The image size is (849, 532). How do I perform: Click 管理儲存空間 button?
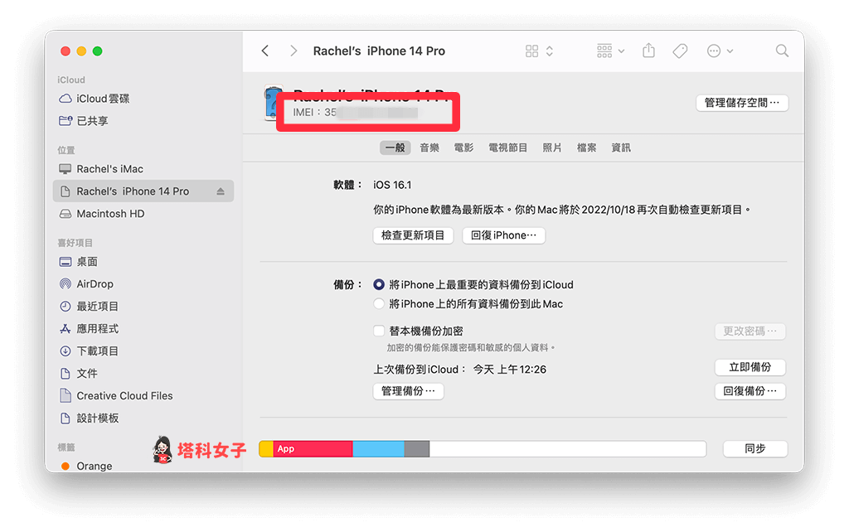point(742,103)
